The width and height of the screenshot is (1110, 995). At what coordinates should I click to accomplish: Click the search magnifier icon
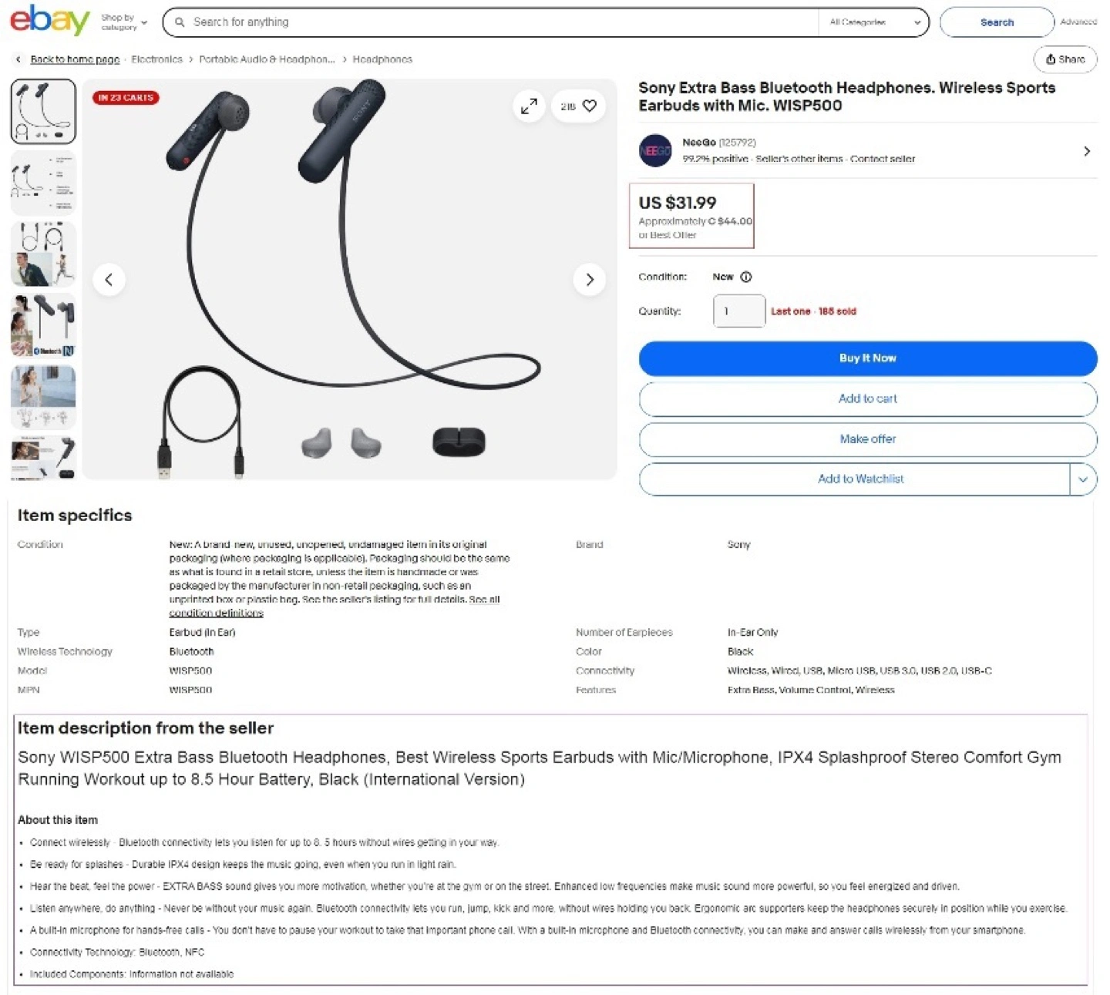(180, 22)
